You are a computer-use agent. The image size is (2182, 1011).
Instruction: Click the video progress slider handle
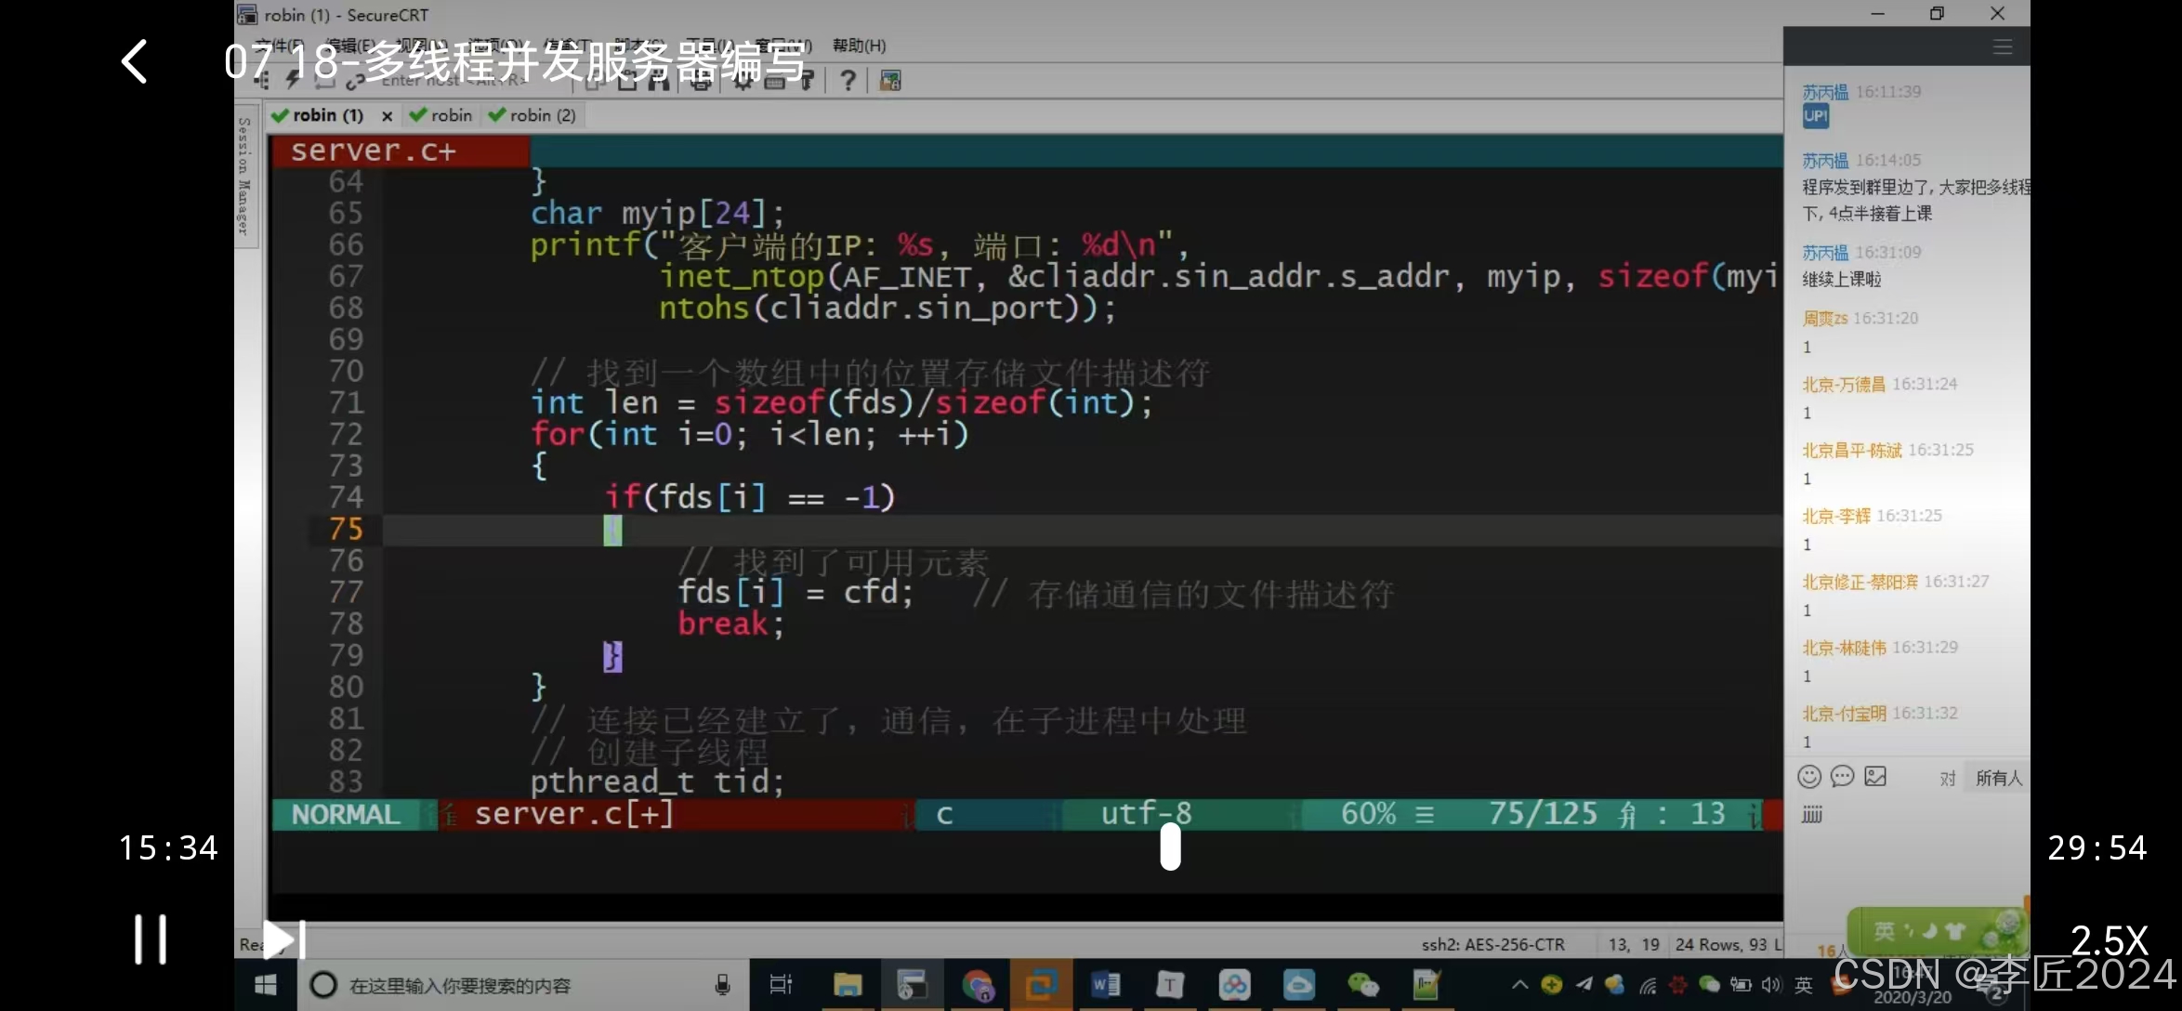(1170, 847)
